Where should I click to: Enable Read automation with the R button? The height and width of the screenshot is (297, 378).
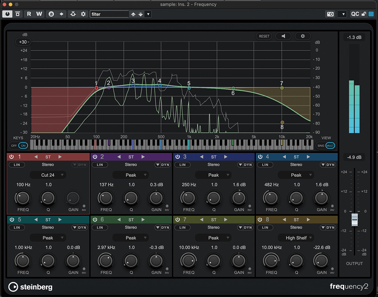(29, 14)
